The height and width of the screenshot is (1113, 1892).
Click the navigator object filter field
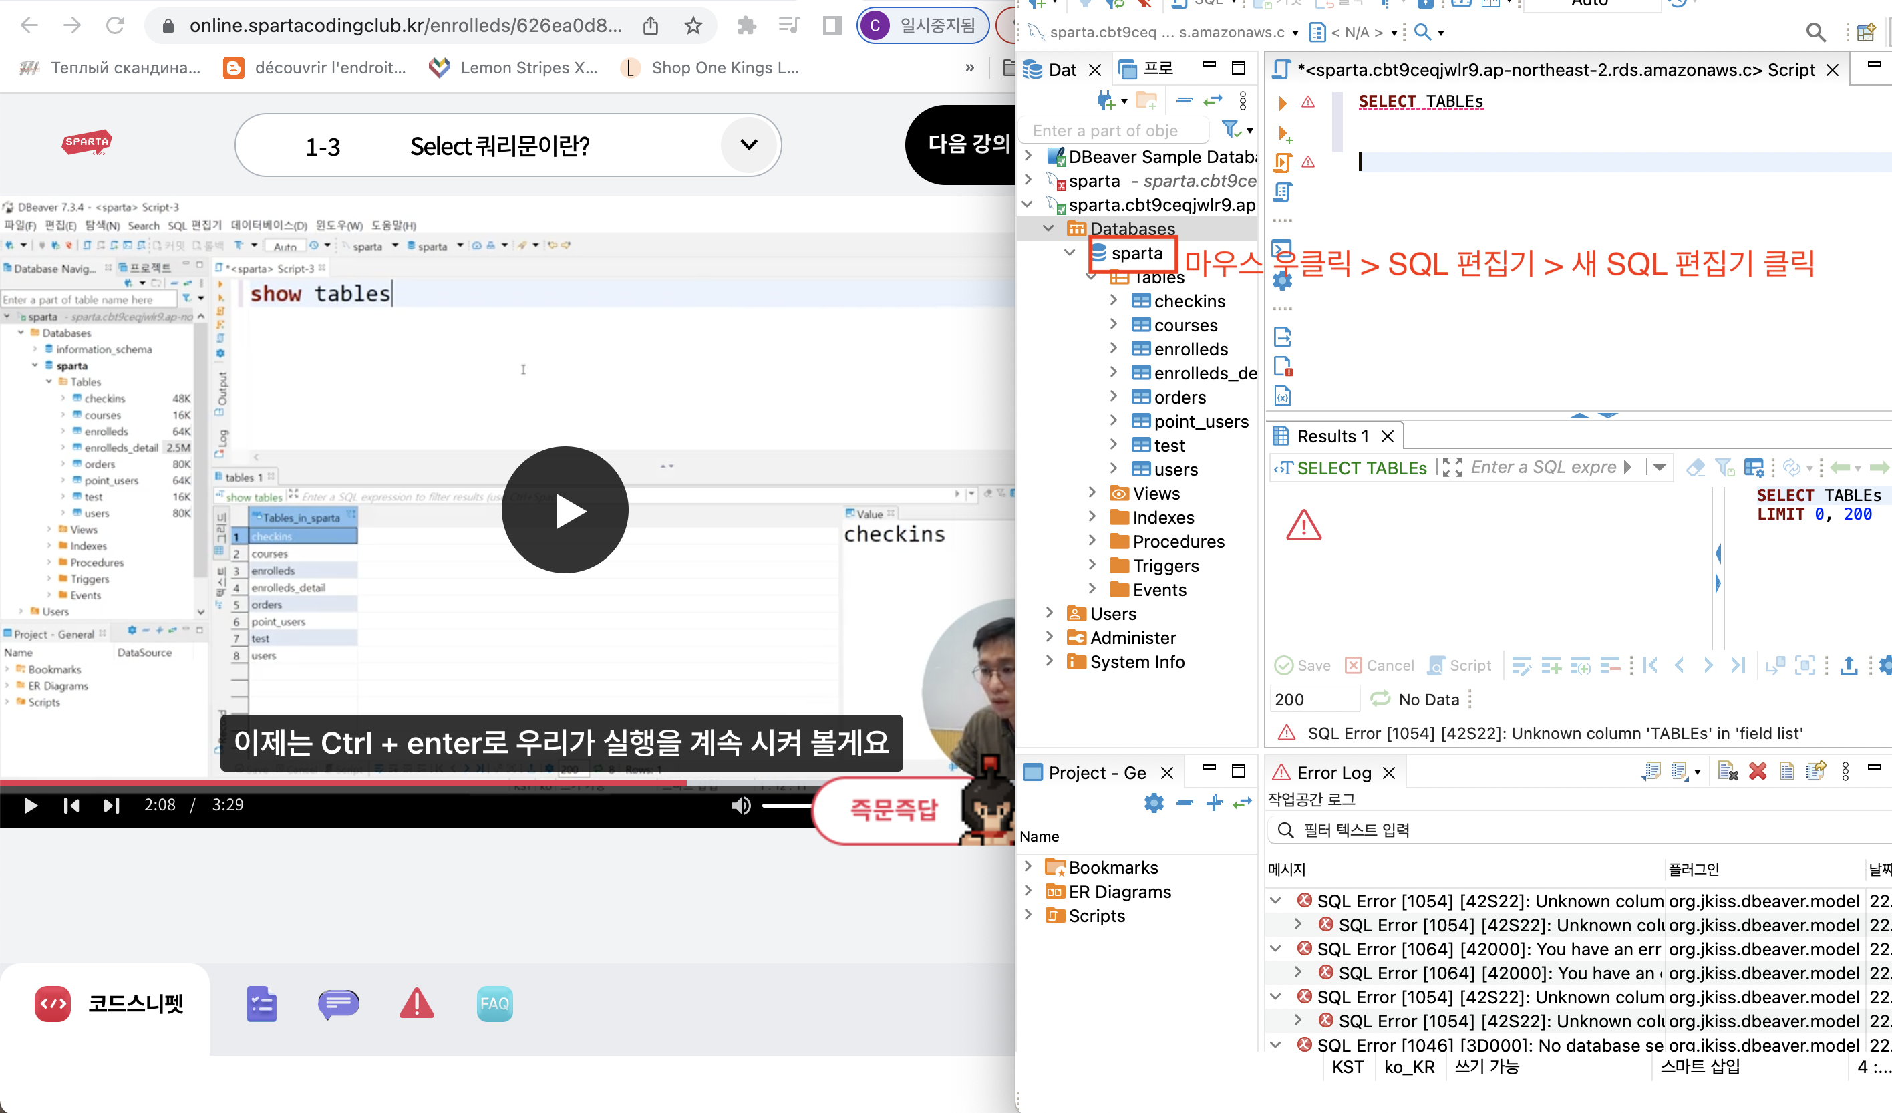1114,130
